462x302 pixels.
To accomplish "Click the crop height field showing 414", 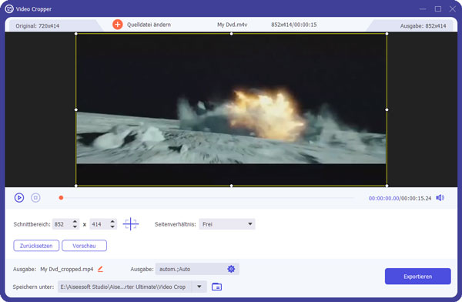I will [x=99, y=224].
